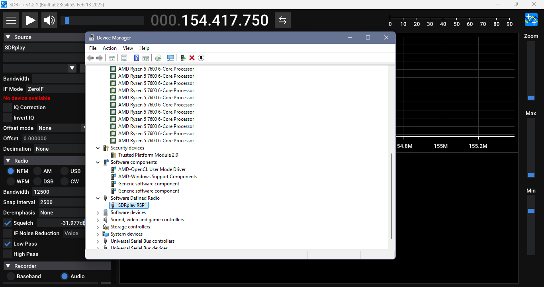Screen dimensions: 544x287
Task: Click the Trusted Platform Module 2.0 icon
Action: click(113, 155)
